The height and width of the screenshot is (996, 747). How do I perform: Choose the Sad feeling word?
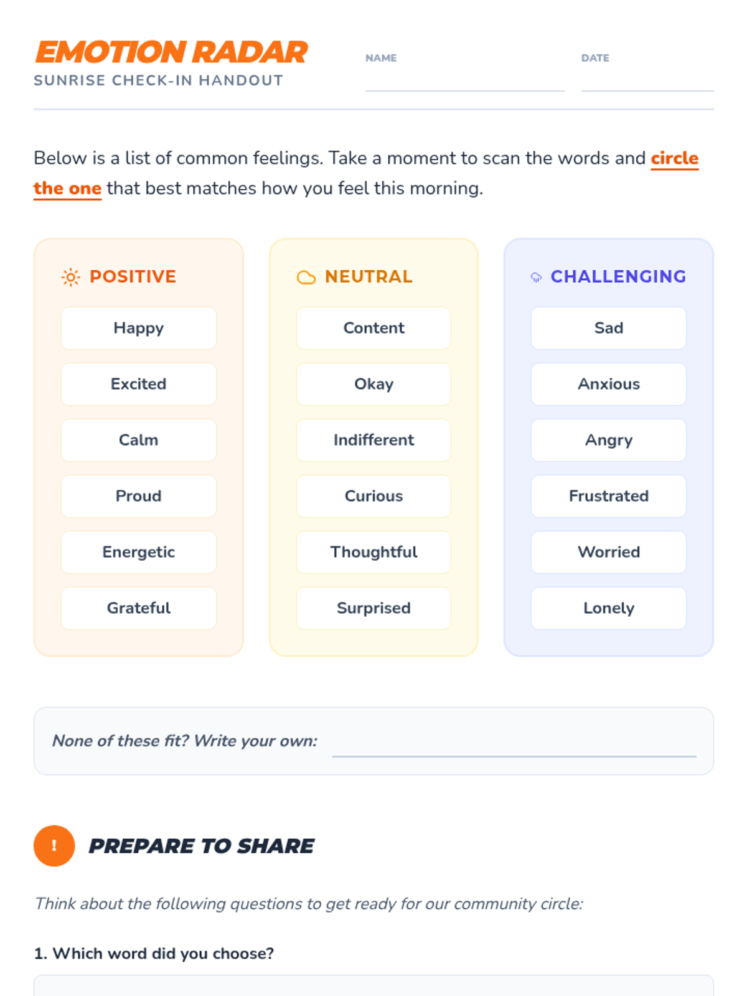point(608,328)
